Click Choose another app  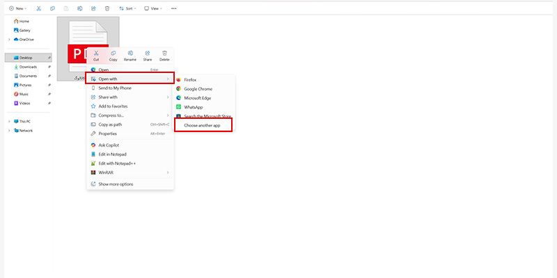coord(203,125)
